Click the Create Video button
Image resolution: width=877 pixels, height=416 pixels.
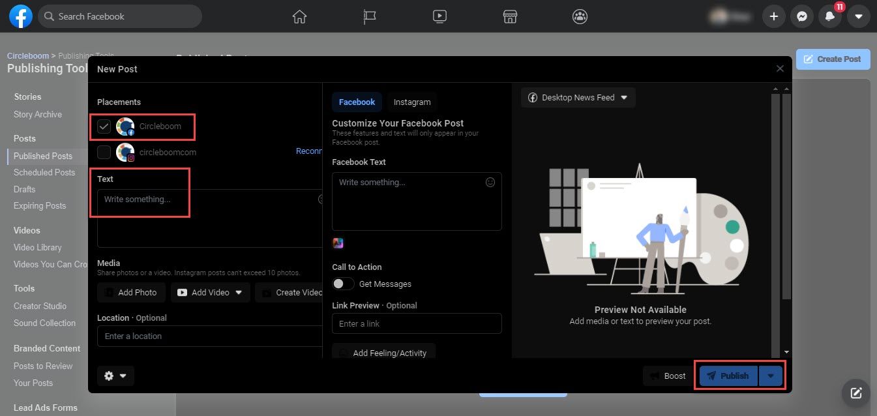(290, 293)
